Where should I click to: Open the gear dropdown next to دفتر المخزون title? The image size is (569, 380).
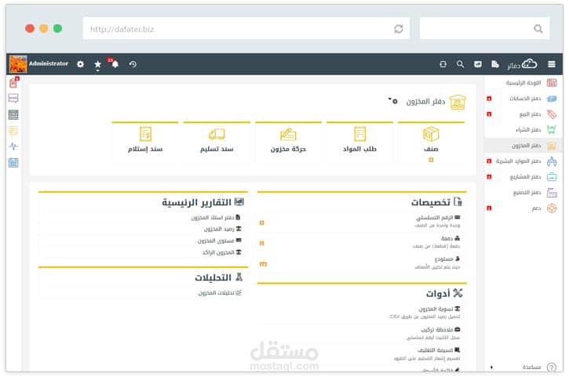pyautogui.click(x=393, y=101)
